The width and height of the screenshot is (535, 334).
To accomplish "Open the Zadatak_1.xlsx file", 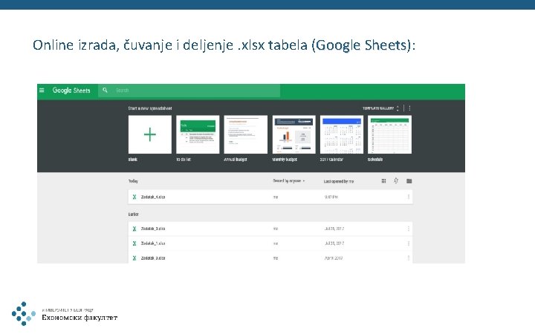I will [270, 243].
